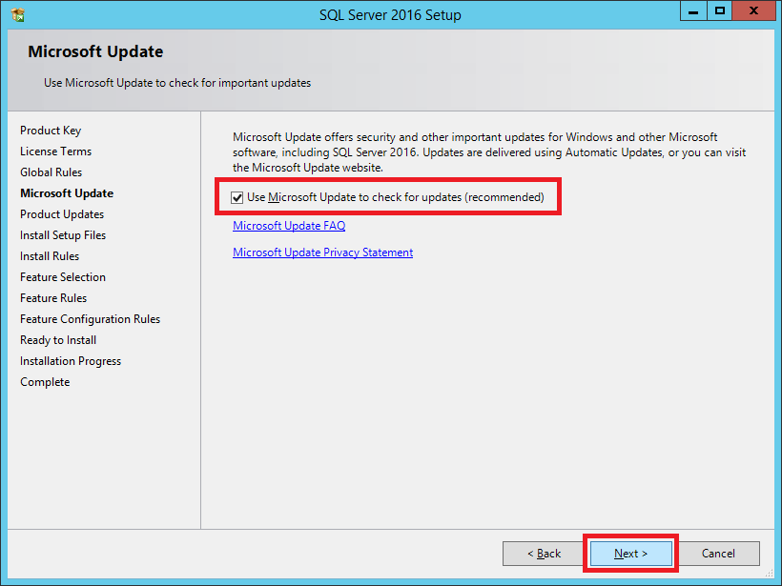Open the Microsoft Update FAQ link
This screenshot has width=782, height=586.
[x=289, y=226]
